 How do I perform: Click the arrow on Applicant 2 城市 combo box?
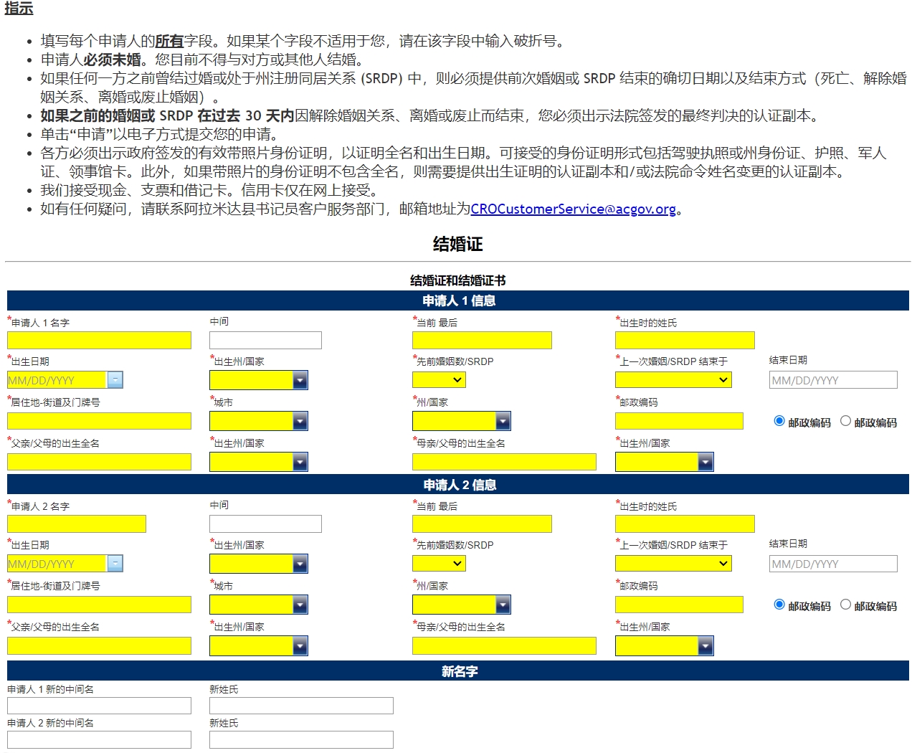pos(300,605)
